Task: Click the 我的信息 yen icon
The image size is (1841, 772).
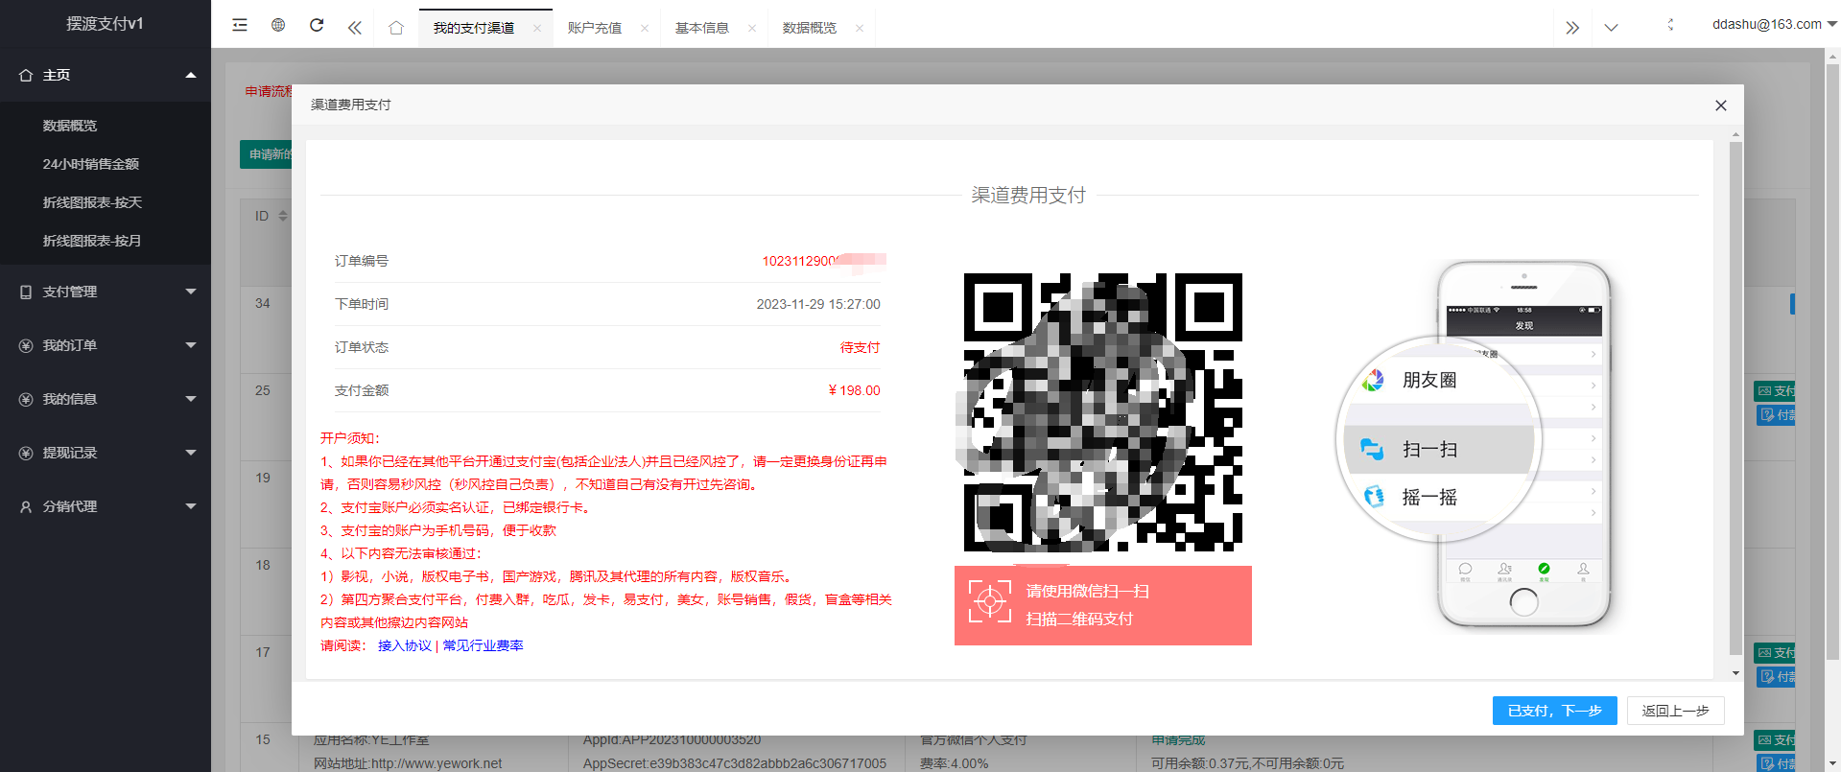Action: [26, 399]
